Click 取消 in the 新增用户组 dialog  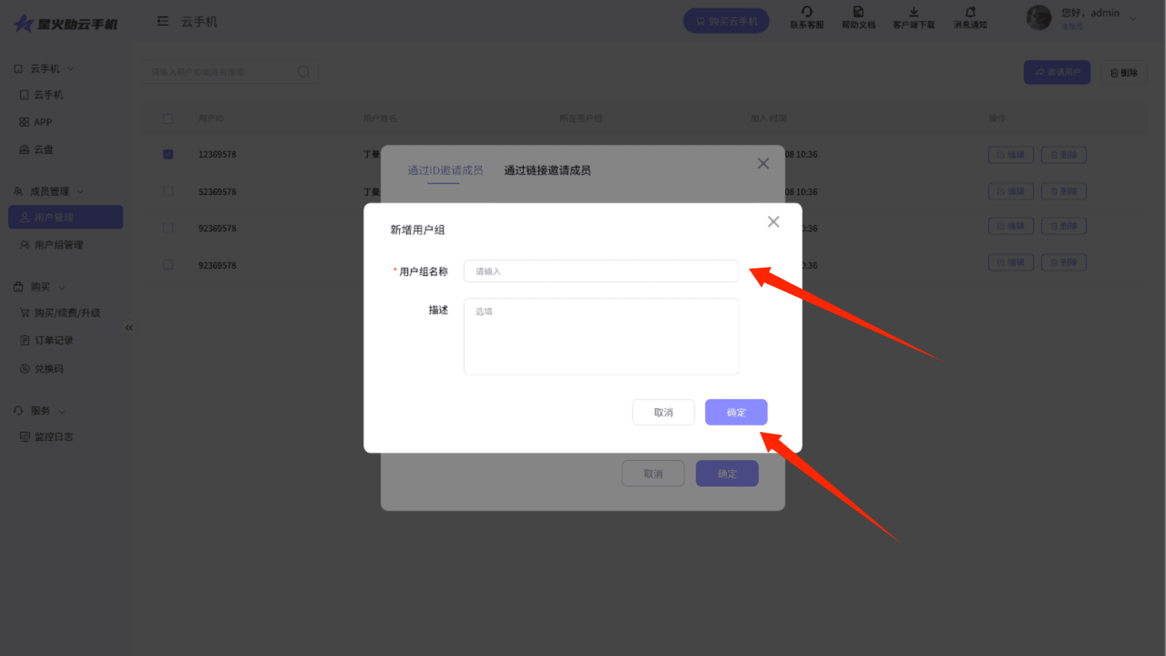pyautogui.click(x=663, y=412)
